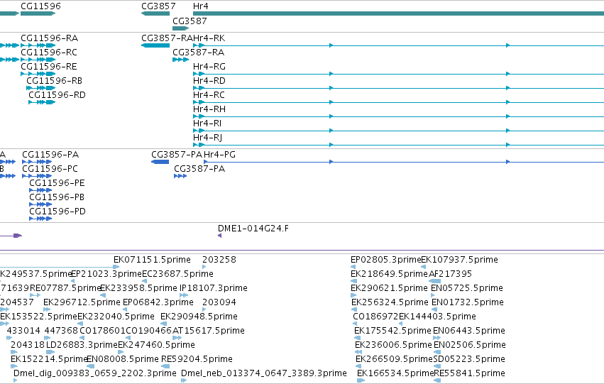Select EST EK296712.5prime
The image size is (604, 384).
click(x=82, y=302)
